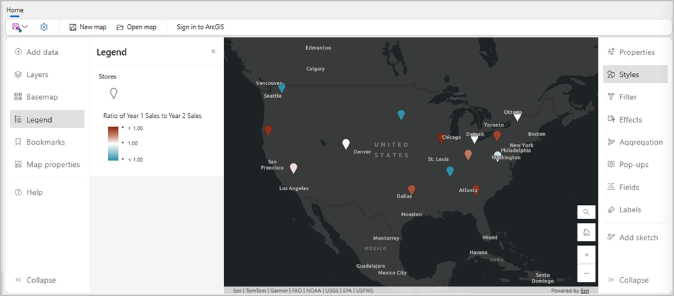Click the '< 1.00' legend label

pyautogui.click(x=136, y=159)
